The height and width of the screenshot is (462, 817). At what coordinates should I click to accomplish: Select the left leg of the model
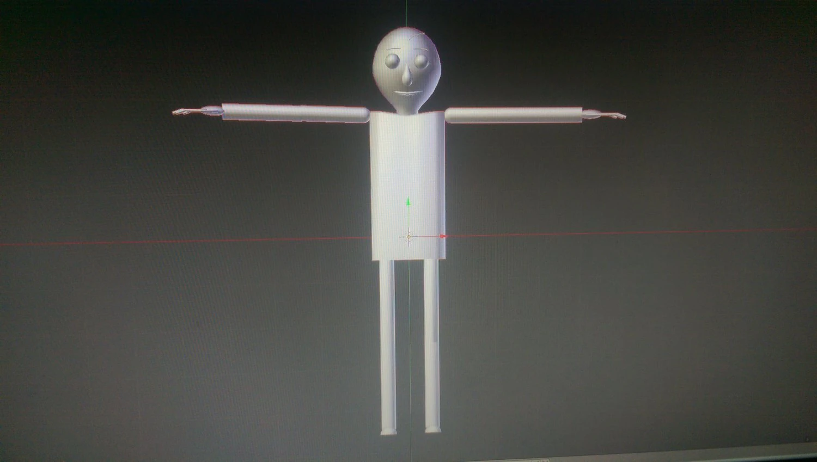[388, 347]
